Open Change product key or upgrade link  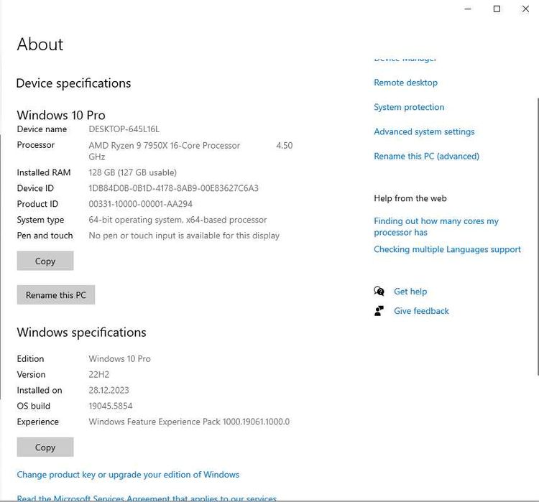click(x=128, y=475)
